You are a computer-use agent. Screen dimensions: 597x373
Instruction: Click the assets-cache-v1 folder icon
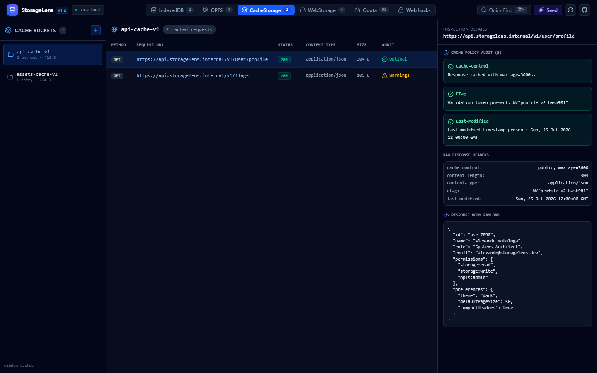coord(10,77)
